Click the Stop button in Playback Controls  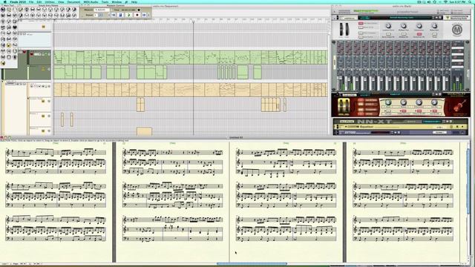coord(120,15)
